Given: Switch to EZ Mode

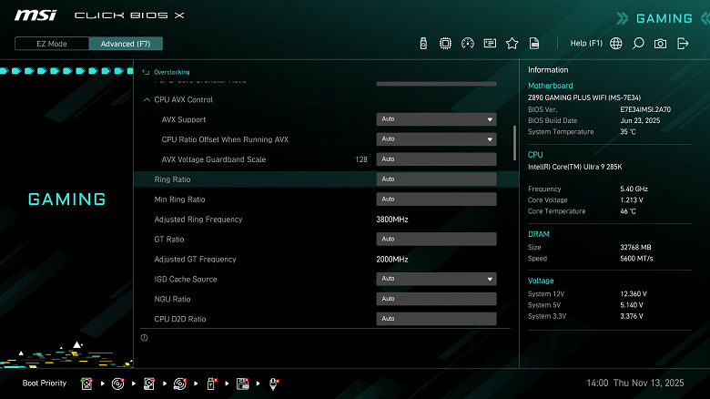Looking at the screenshot, I should click(x=52, y=44).
